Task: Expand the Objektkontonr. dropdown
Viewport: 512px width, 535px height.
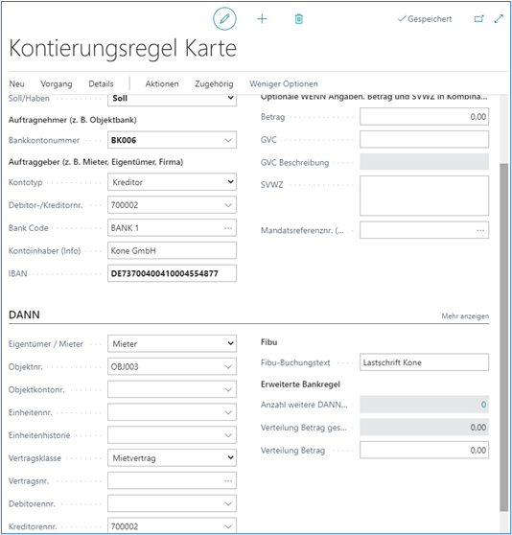Action: pyautogui.click(x=228, y=389)
